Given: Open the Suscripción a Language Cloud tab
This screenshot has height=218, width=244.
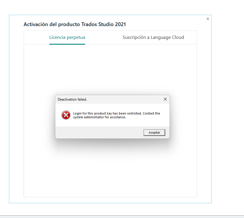Looking at the screenshot, I should [153, 37].
